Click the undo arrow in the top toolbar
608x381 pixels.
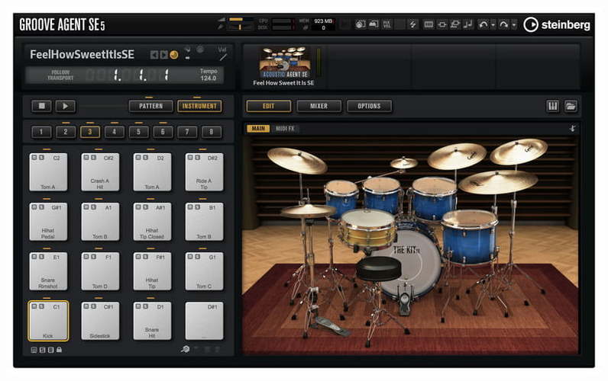tap(483, 24)
